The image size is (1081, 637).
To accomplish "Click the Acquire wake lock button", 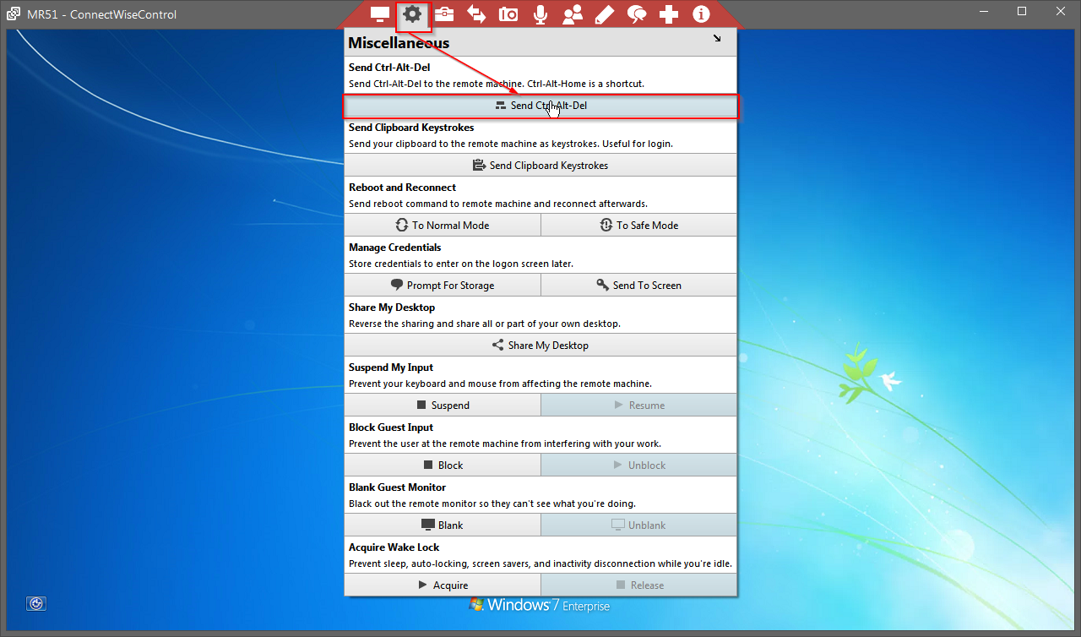I will pyautogui.click(x=443, y=585).
